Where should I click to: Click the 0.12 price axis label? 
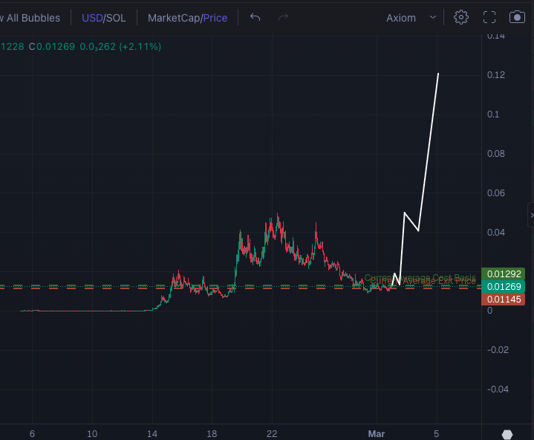496,75
